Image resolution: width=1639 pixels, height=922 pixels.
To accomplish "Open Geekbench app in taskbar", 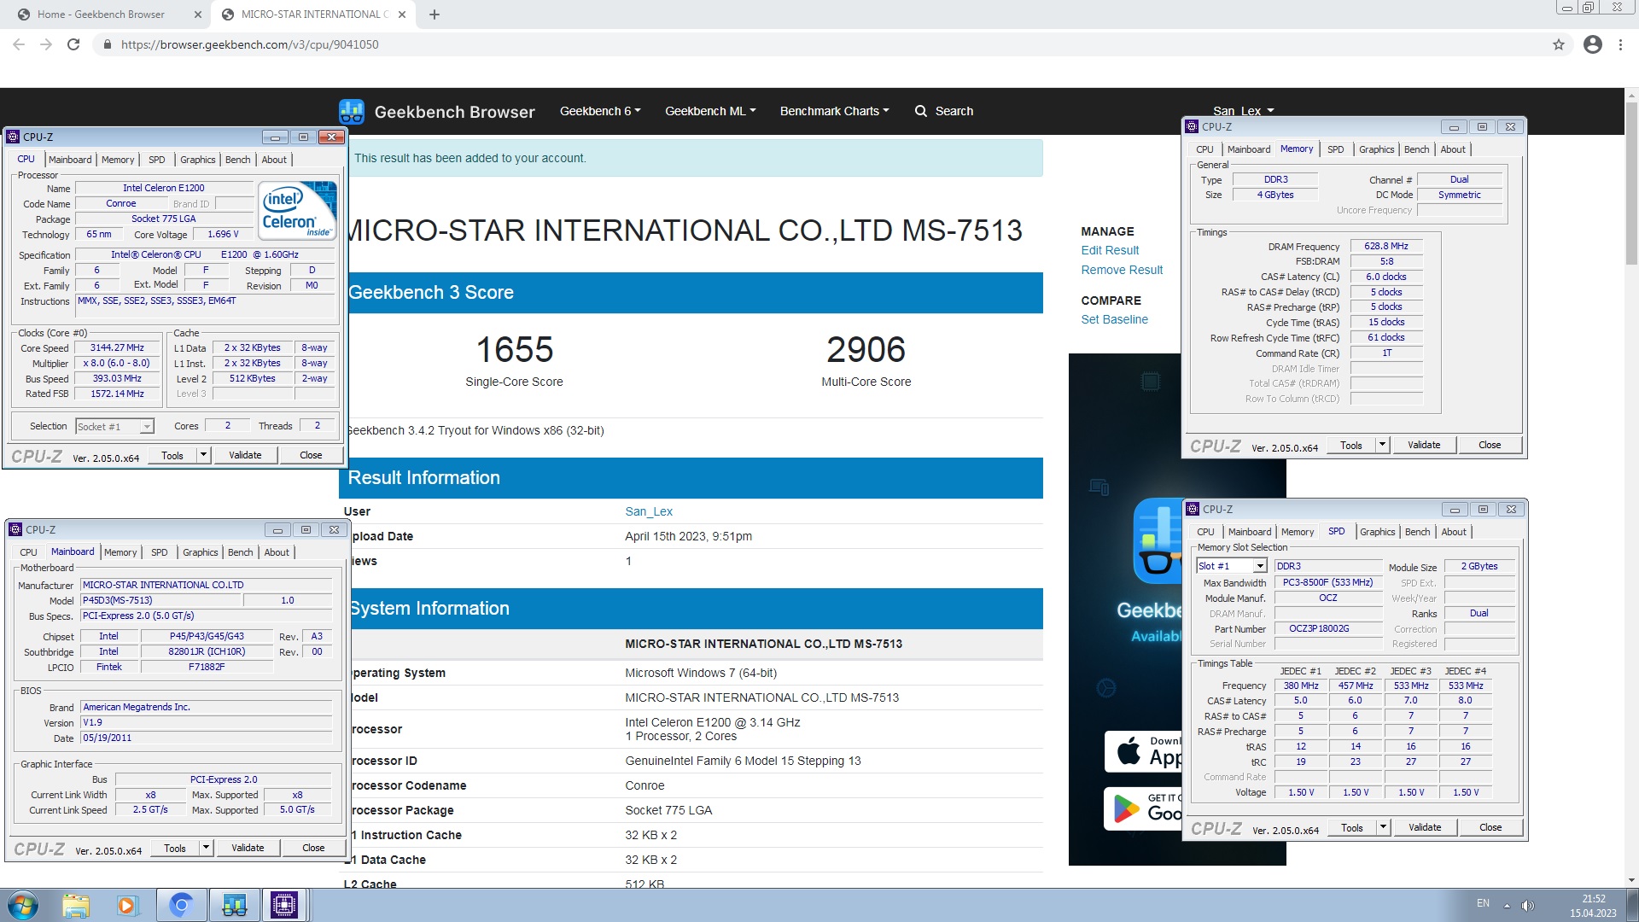I will click(x=234, y=905).
